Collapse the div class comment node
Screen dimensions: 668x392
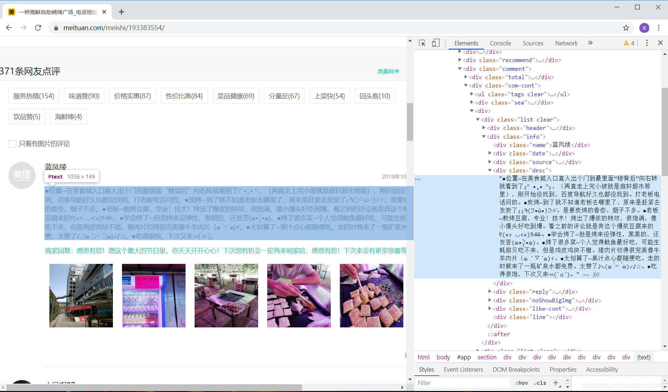(460, 69)
